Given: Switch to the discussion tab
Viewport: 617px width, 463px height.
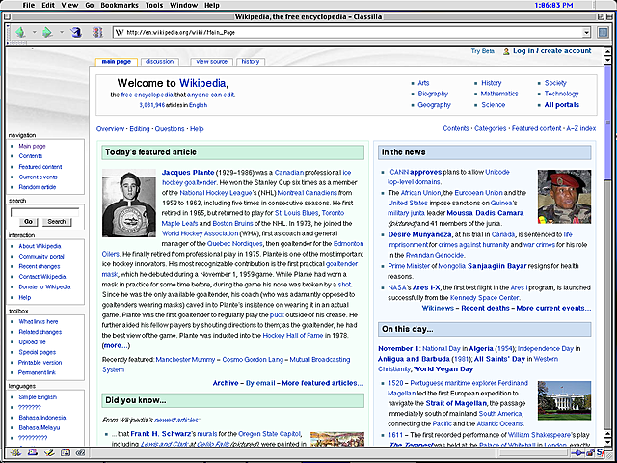Looking at the screenshot, I should point(159,62).
